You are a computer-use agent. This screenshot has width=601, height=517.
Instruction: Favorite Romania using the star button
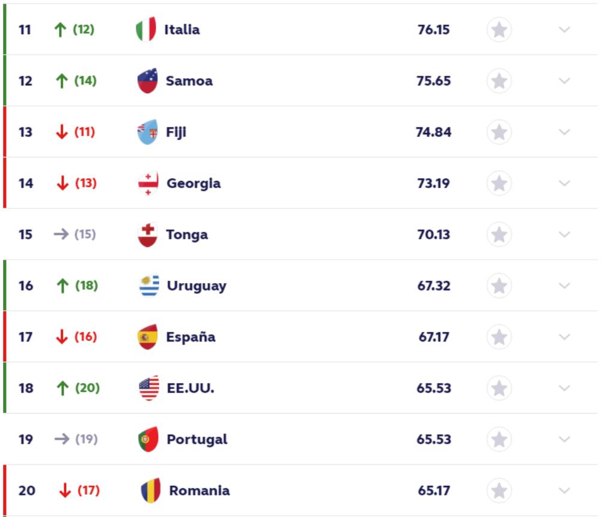pyautogui.click(x=499, y=491)
